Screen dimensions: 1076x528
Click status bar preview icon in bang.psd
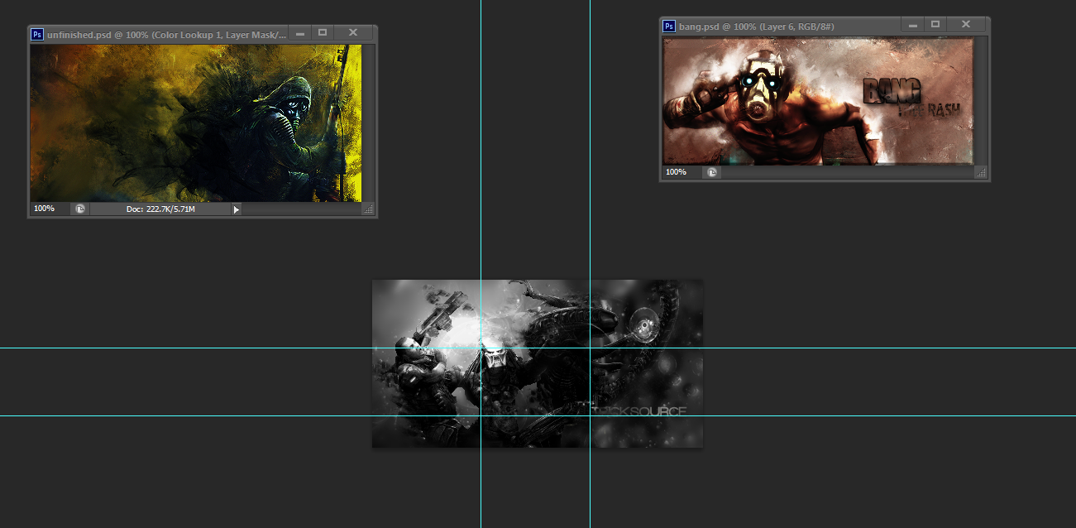[x=711, y=172]
